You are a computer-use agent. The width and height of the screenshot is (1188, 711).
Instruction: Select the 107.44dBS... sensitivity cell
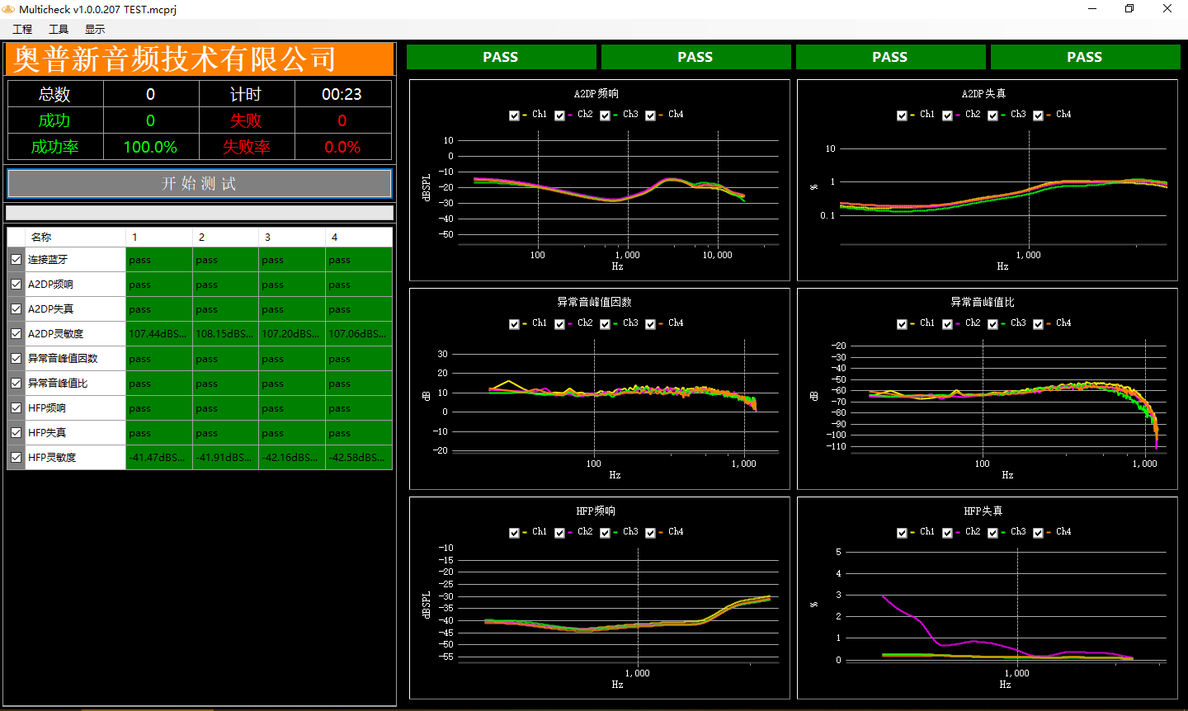point(158,333)
